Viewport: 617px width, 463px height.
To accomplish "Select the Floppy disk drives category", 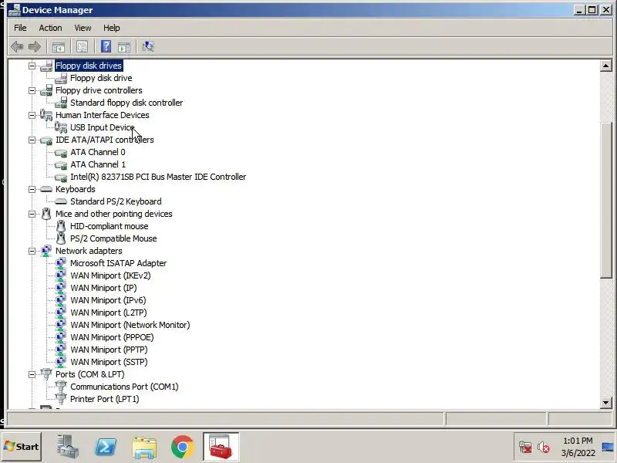I will [x=89, y=66].
